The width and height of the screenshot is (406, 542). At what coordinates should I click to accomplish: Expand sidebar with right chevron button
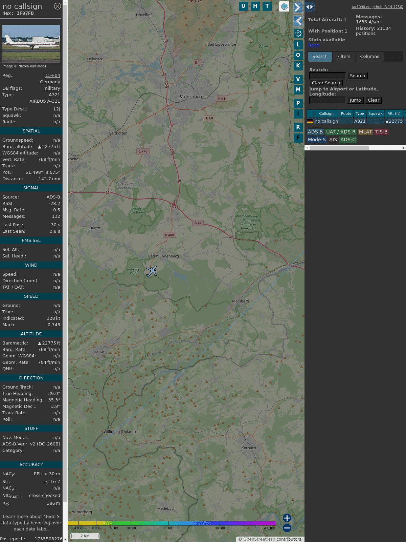click(298, 7)
